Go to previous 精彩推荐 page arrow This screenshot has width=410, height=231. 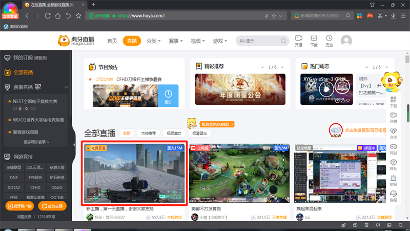click(262, 67)
